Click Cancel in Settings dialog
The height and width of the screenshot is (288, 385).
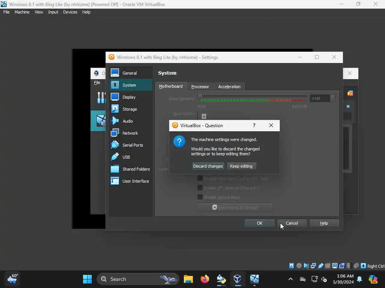pos(292,223)
